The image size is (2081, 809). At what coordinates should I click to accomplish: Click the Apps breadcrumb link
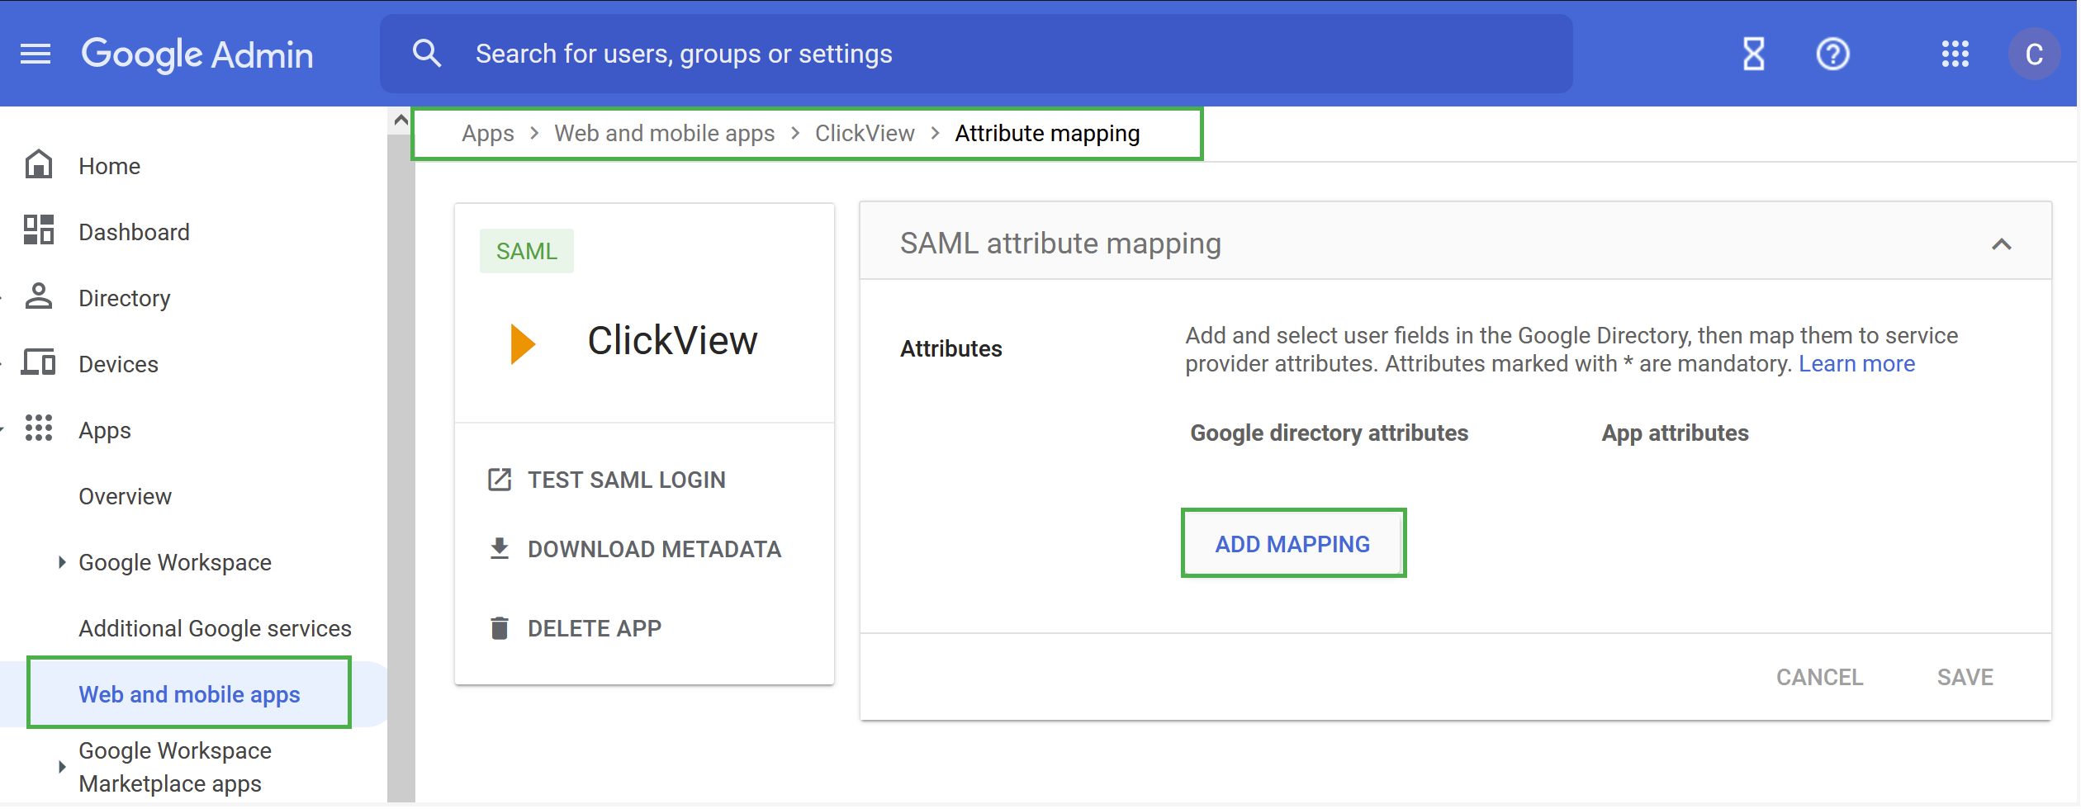coord(488,134)
